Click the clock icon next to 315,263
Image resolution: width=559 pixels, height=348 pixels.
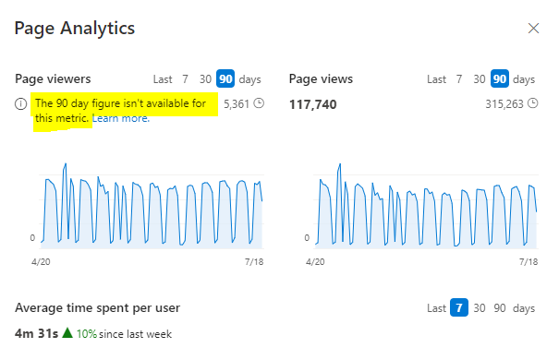click(x=532, y=103)
